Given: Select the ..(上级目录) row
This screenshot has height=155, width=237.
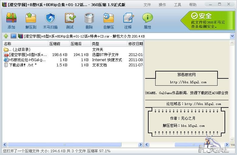Looking at the screenshot, I should click(73, 49).
